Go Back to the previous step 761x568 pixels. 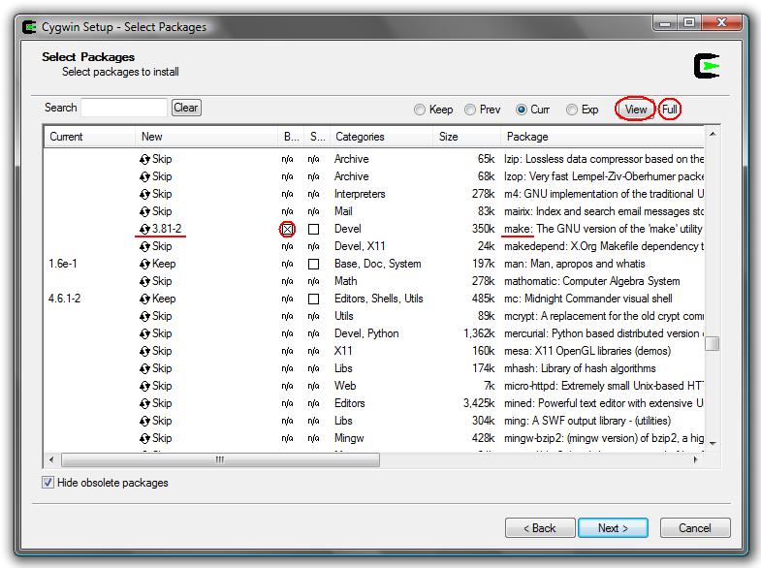pos(540,527)
